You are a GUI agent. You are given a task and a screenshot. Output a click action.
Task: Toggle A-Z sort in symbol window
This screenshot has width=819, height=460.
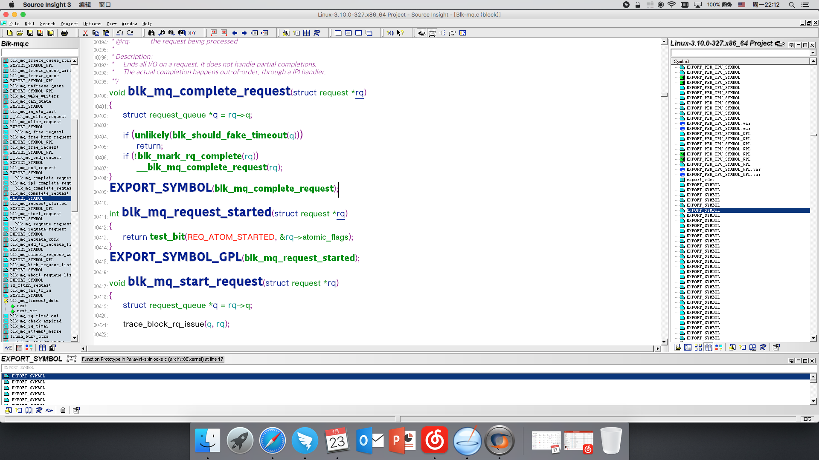(8, 348)
